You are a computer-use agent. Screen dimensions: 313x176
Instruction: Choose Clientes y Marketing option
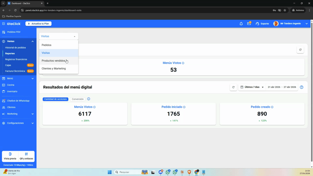pos(59,68)
